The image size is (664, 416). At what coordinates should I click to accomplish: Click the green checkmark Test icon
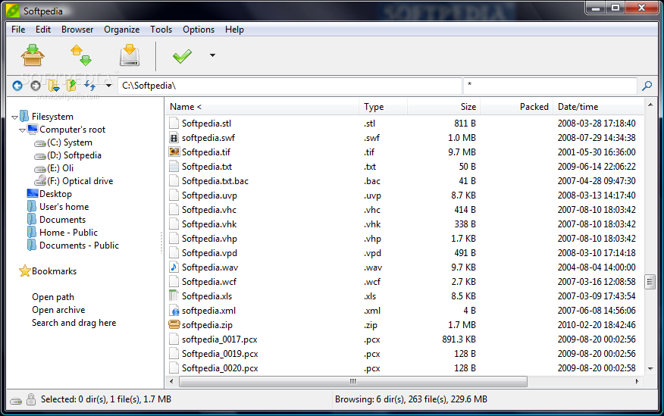[x=182, y=55]
